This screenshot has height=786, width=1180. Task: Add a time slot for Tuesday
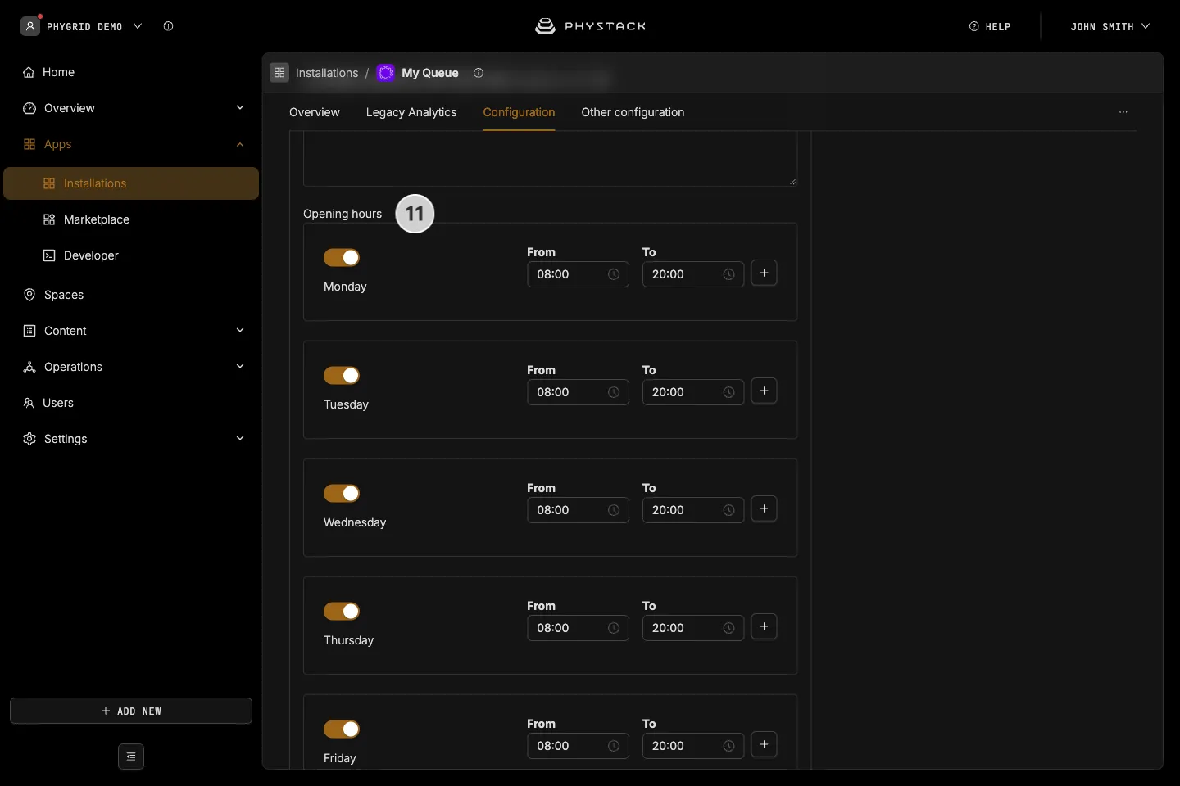click(x=764, y=391)
